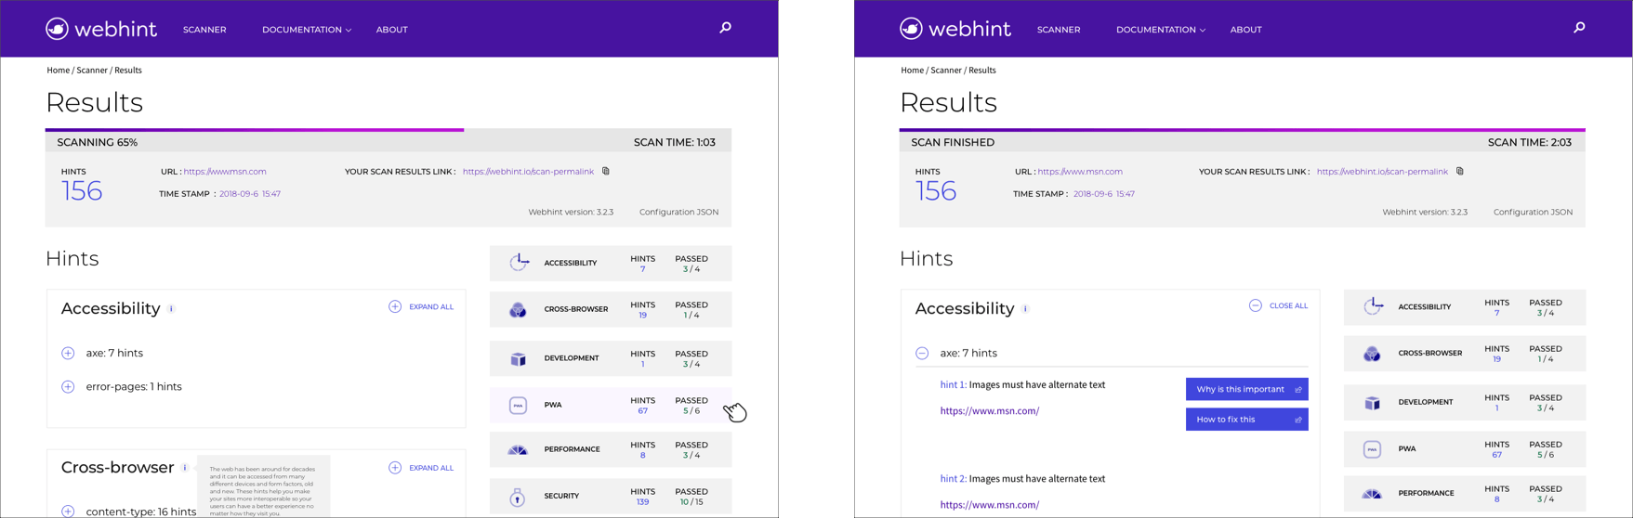The image size is (1633, 518).
Task: Click Performance gauge icon in left screen summary
Action: click(x=518, y=450)
